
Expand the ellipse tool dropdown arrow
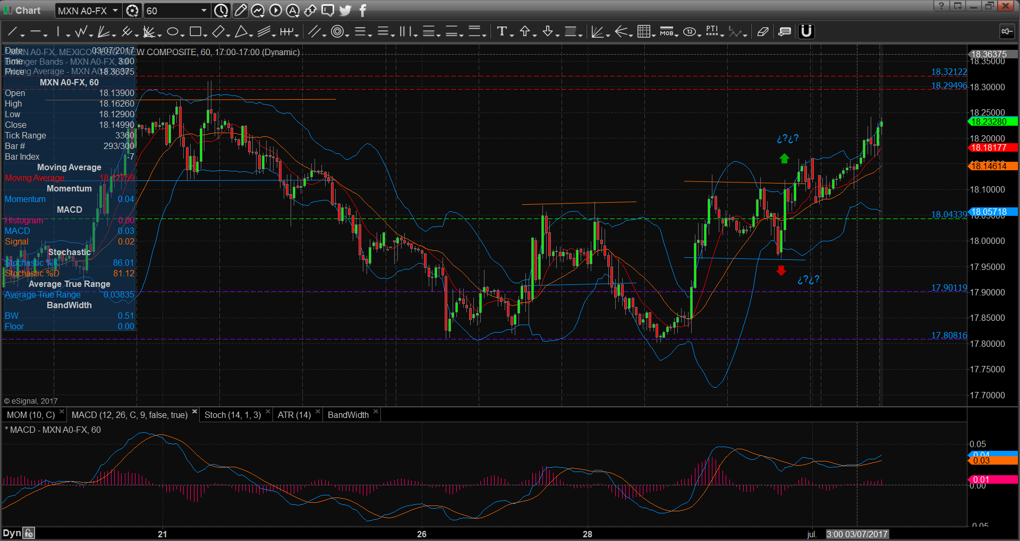182,35
